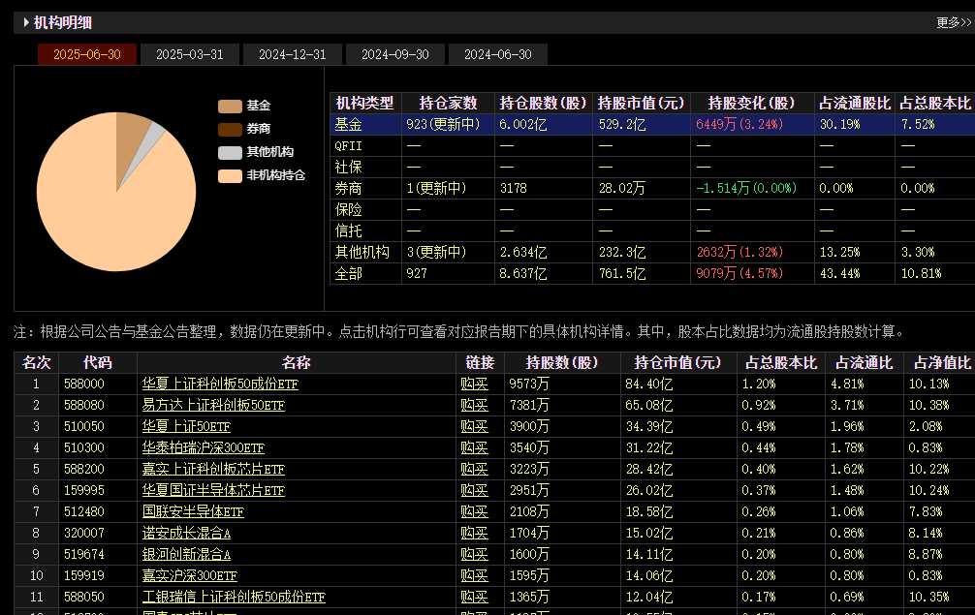Open the 更多>> link
Viewport: 975px width, 615px height.
pyautogui.click(x=953, y=22)
